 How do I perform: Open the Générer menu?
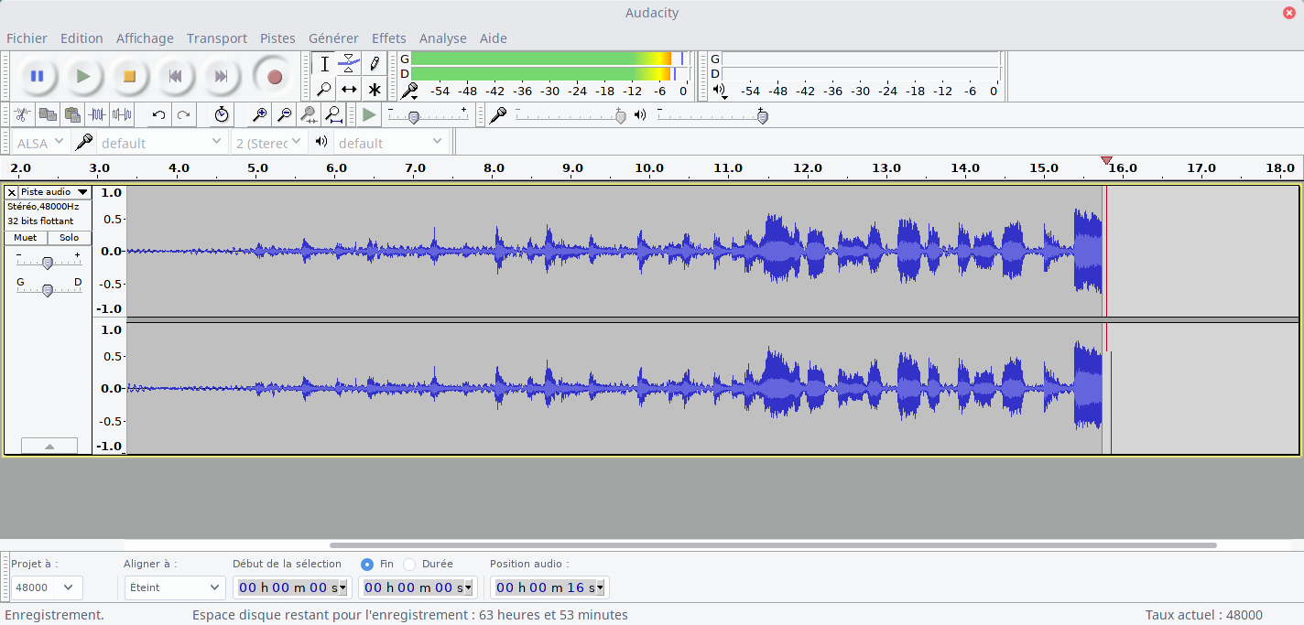[x=333, y=38]
